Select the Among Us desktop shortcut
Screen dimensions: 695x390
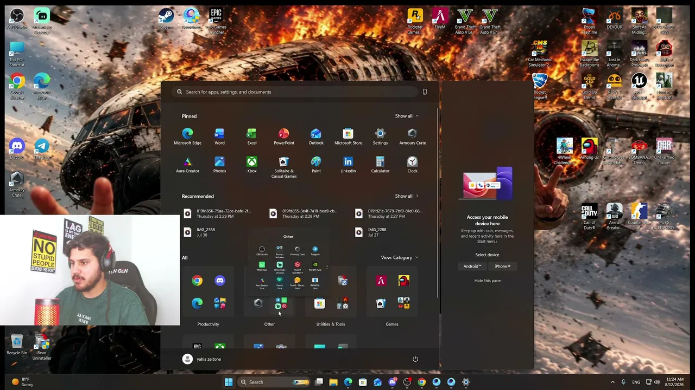pos(589,149)
